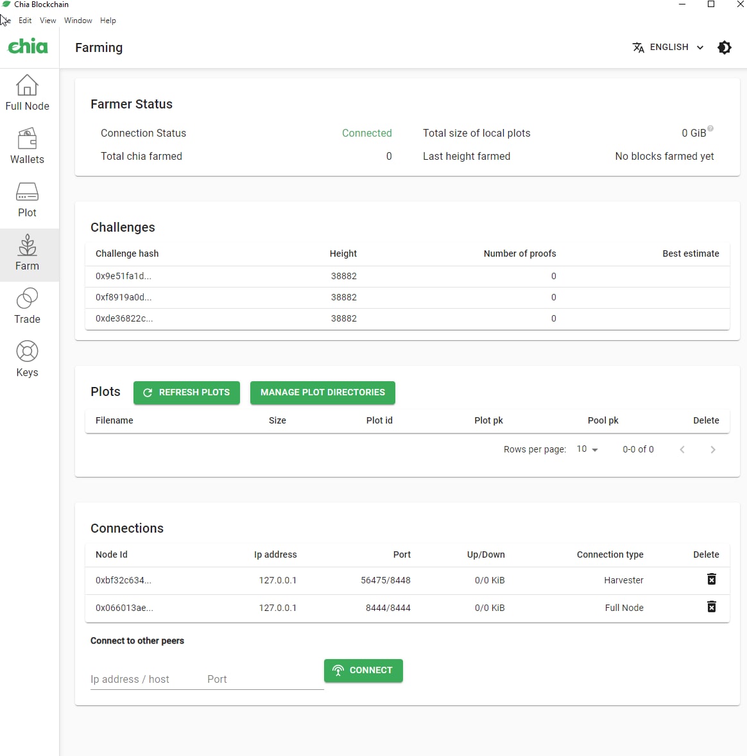This screenshot has height=756, width=747.
Task: Click port value 8444/8444
Action: [x=388, y=608]
